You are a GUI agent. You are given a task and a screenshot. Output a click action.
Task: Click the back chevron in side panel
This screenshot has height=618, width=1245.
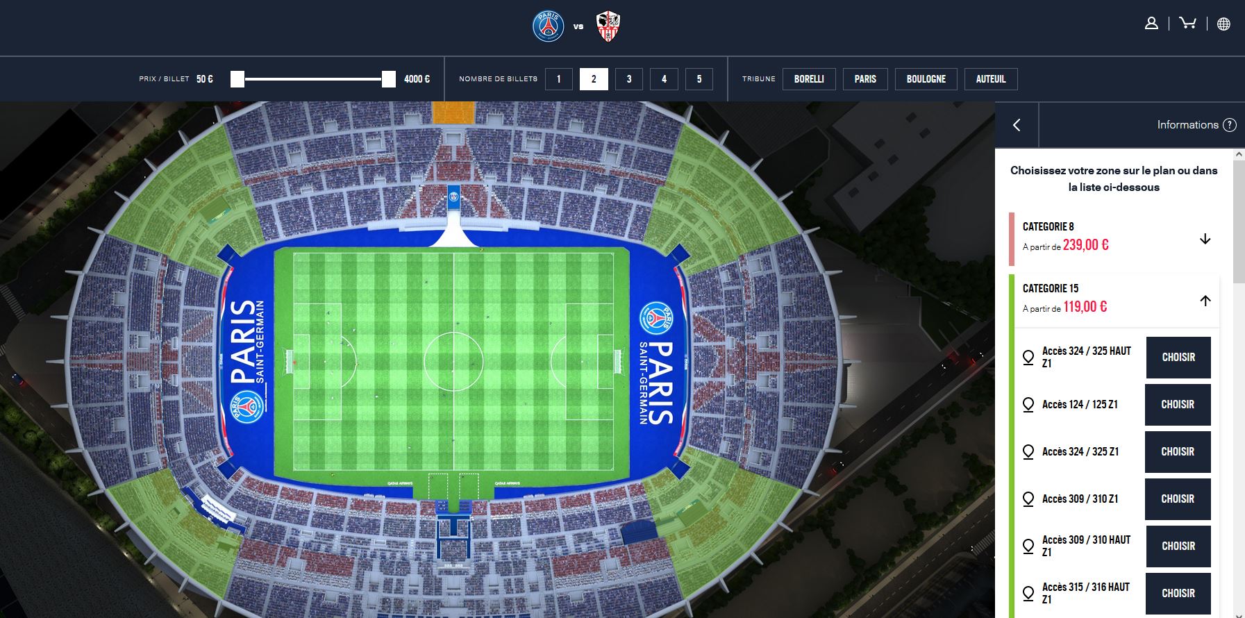point(1017,125)
